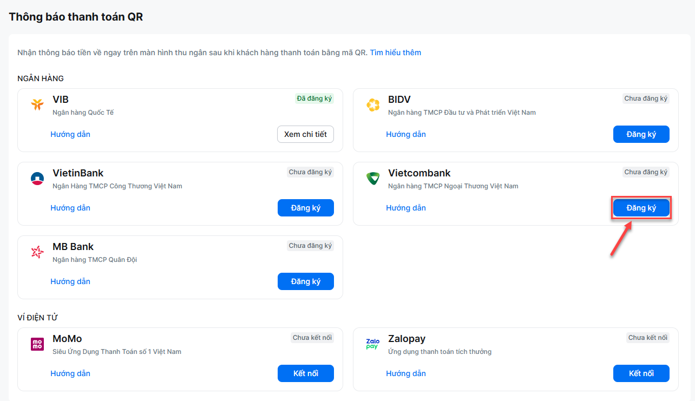Viewport: 695px width, 401px height.
Task: Click the Zalopay 'Chưa kết nối' status badge
Action: click(x=648, y=338)
